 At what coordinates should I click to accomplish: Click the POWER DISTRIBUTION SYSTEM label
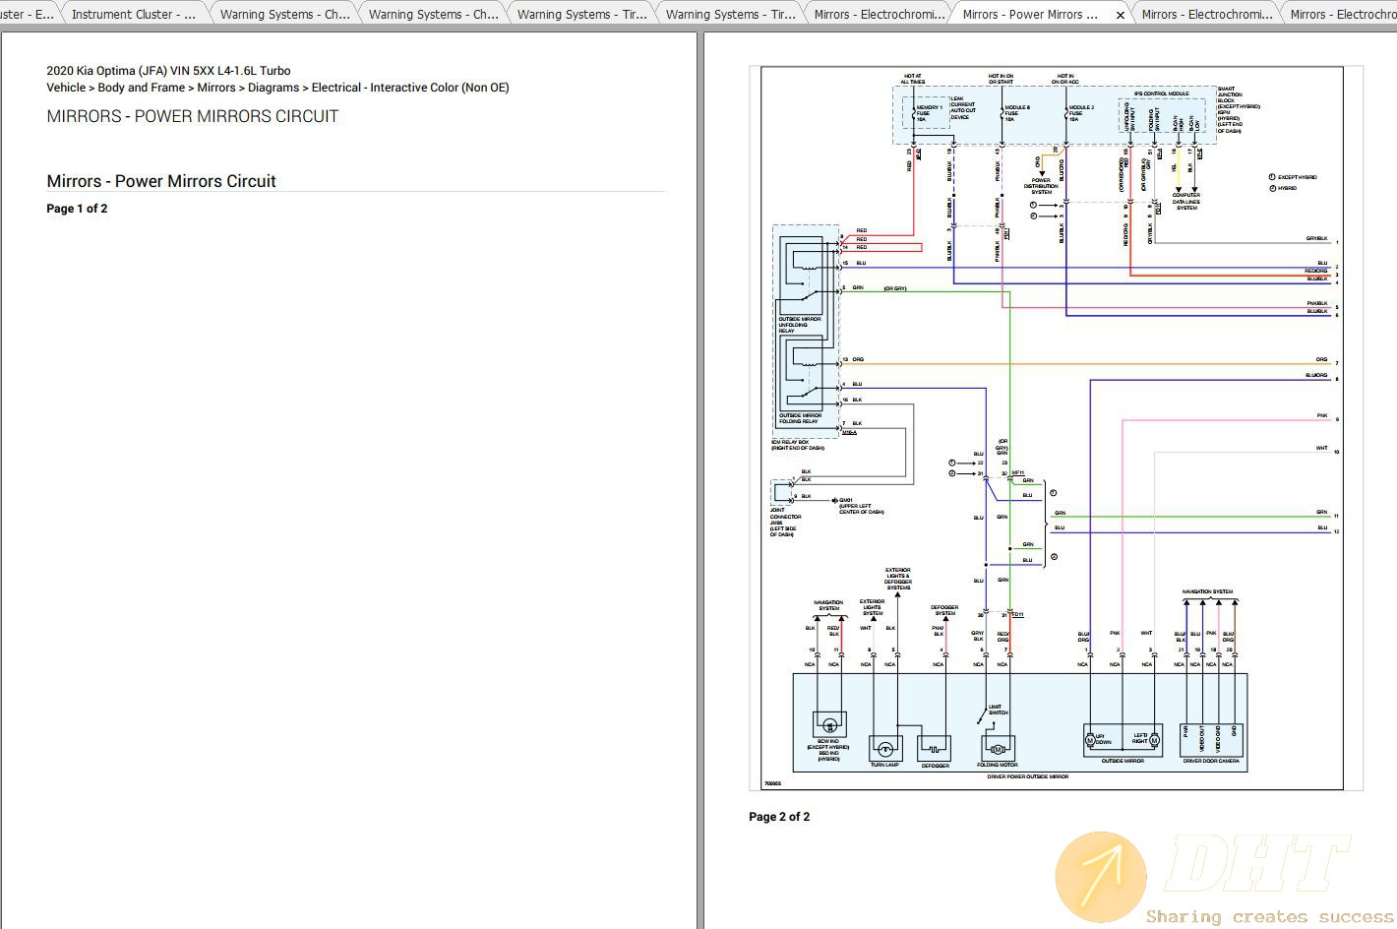pyautogui.click(x=1041, y=186)
